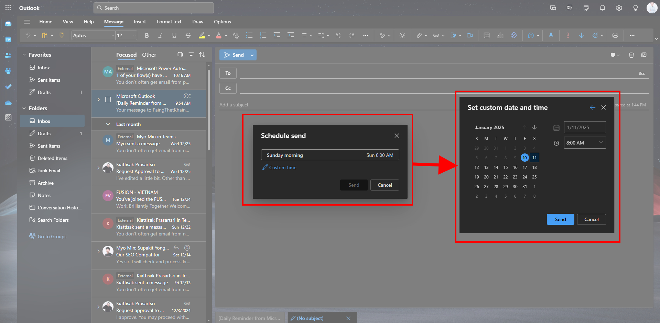
Task: Click the Print icon in ribbon
Action: pyautogui.click(x=615, y=35)
